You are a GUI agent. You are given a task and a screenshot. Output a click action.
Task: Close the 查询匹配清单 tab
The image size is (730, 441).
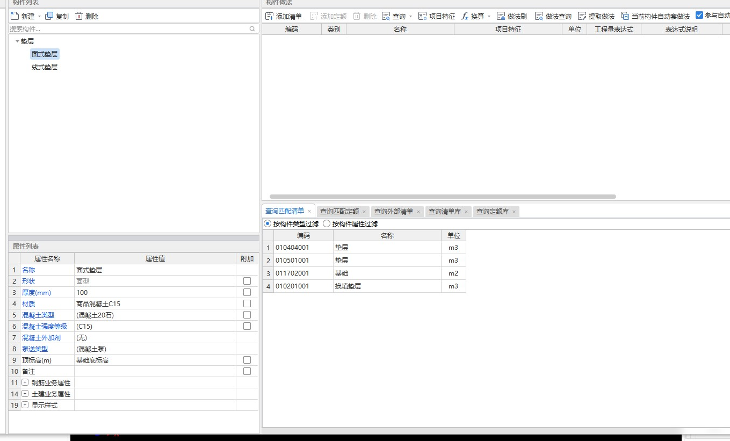coord(309,212)
